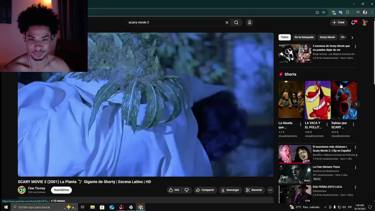Screen dimensions: 375x211
Task: Open the Google Translate extension
Action: pyautogui.click(x=340, y=12)
